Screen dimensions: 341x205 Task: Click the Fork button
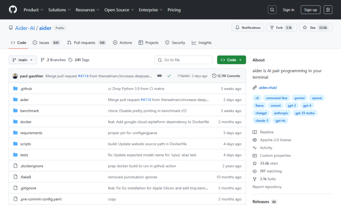(282, 28)
